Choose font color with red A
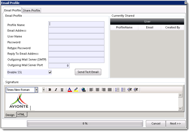 point(70,90)
